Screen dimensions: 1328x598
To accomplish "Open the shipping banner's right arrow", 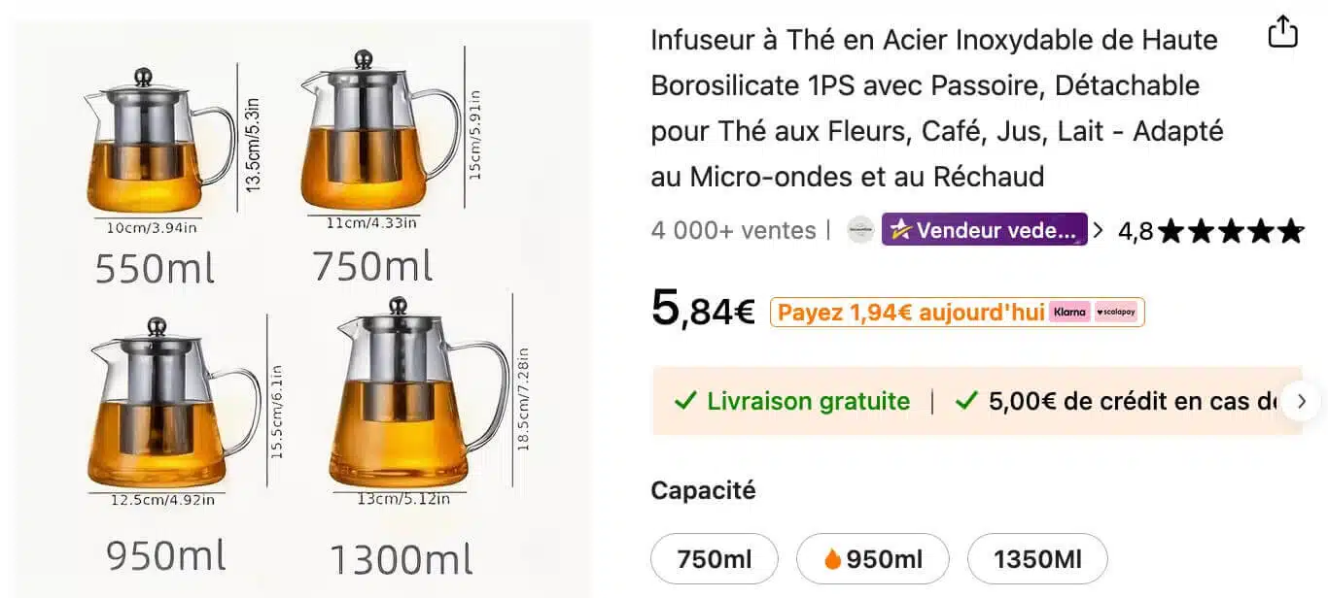I will (x=1302, y=401).
